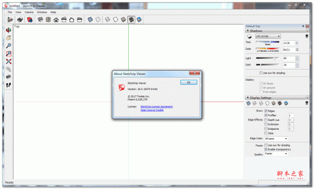Open the date picker next to 06/21

coord(297,50)
